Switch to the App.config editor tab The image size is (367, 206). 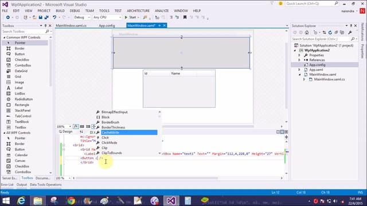[x=107, y=25]
